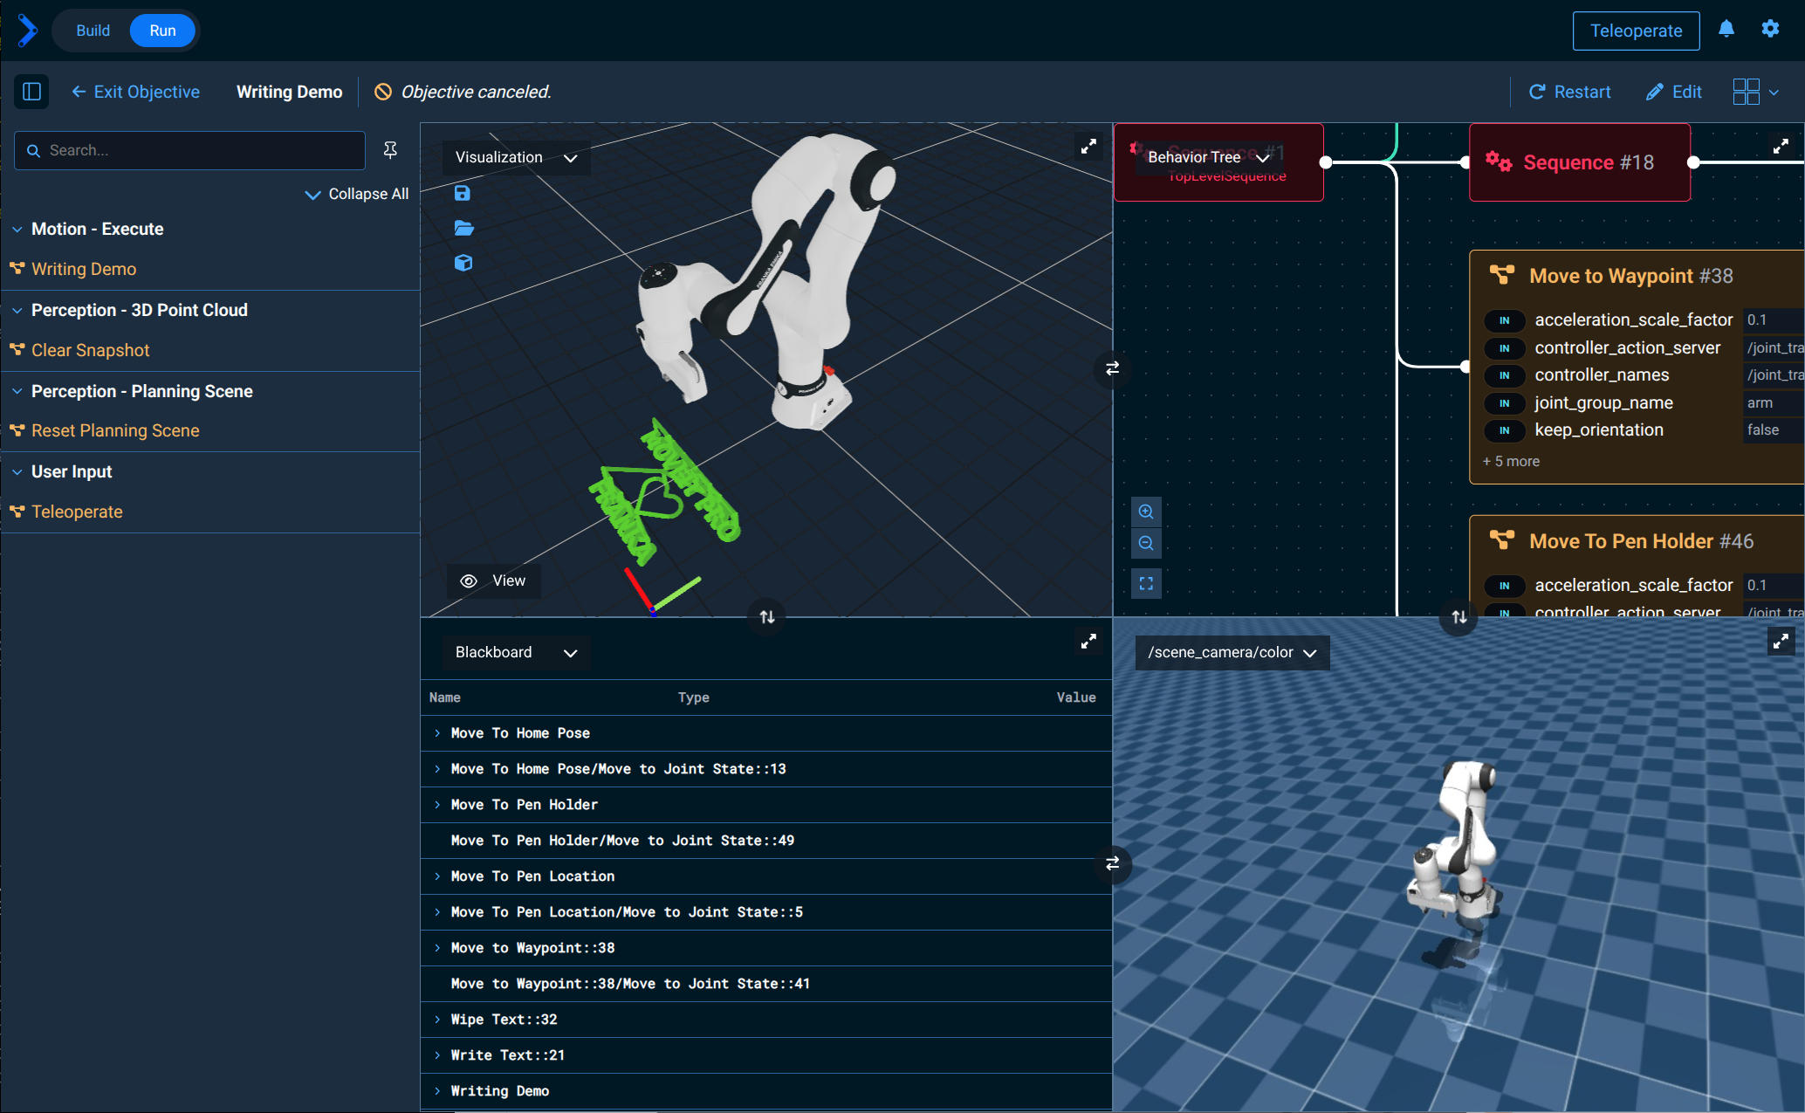The height and width of the screenshot is (1113, 1805).
Task: Click the Search objectives field
Action: 189,150
